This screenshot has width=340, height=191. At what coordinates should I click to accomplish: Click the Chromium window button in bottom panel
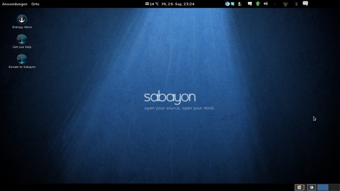pos(312,187)
